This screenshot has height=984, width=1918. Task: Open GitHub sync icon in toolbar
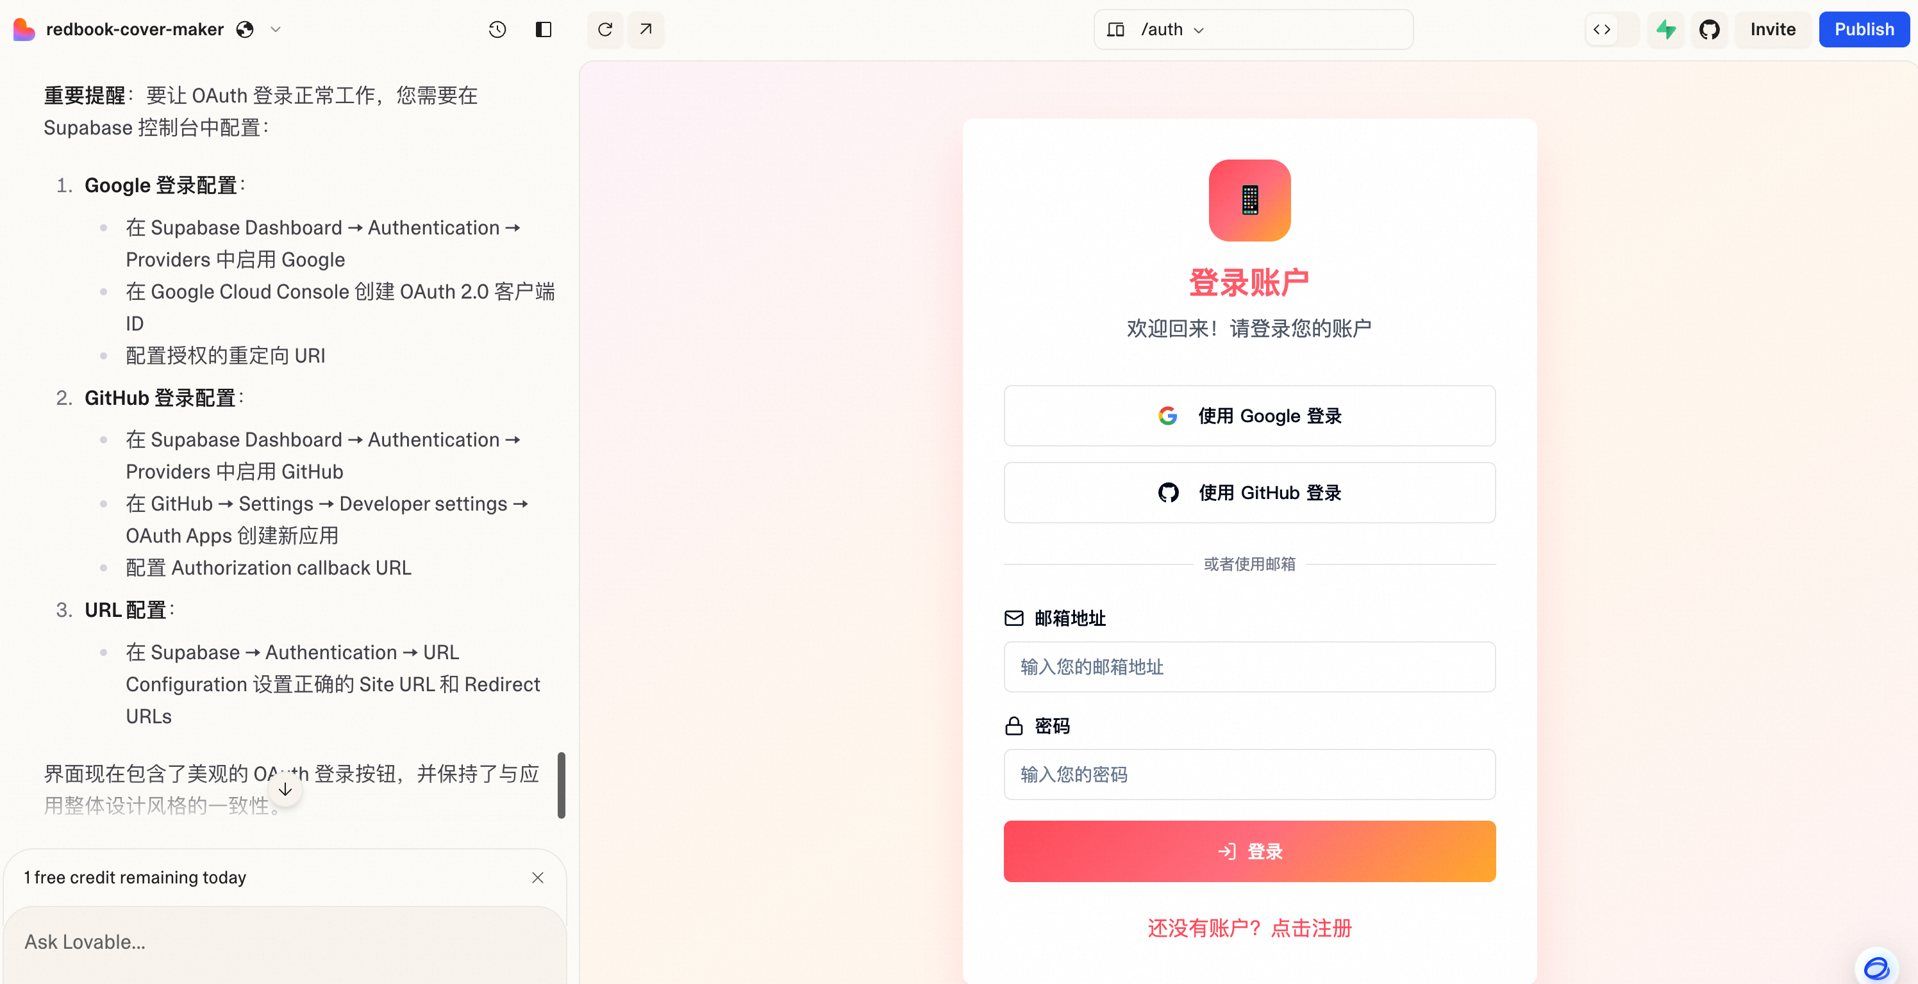point(1710,29)
